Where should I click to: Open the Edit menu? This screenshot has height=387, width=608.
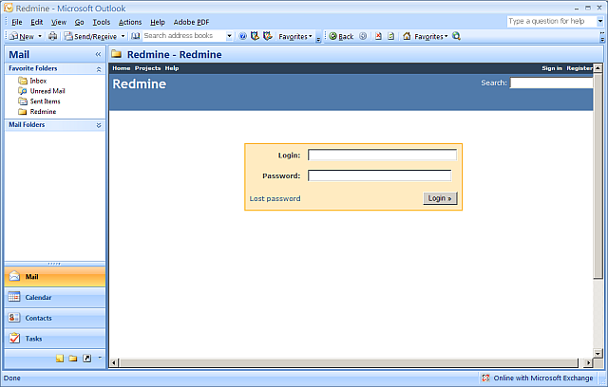(37, 22)
